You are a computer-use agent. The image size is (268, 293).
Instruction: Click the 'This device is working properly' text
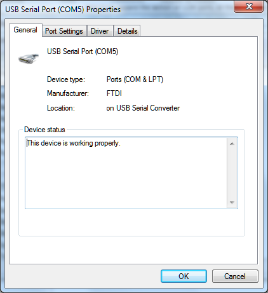click(74, 143)
